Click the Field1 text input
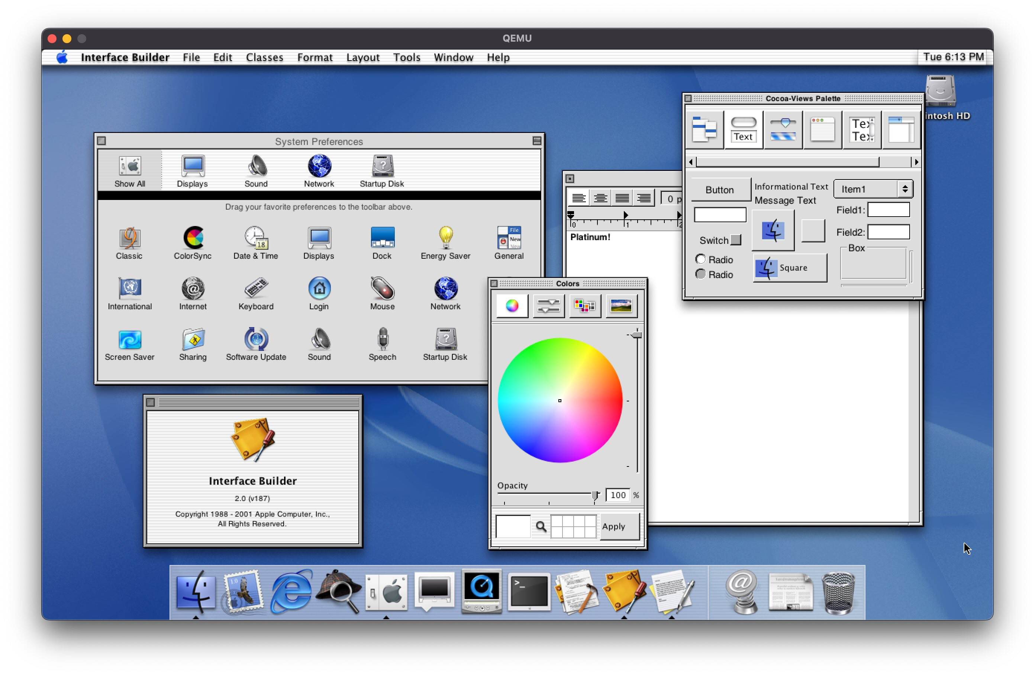Screen dimensions: 1035x675 [x=889, y=210]
